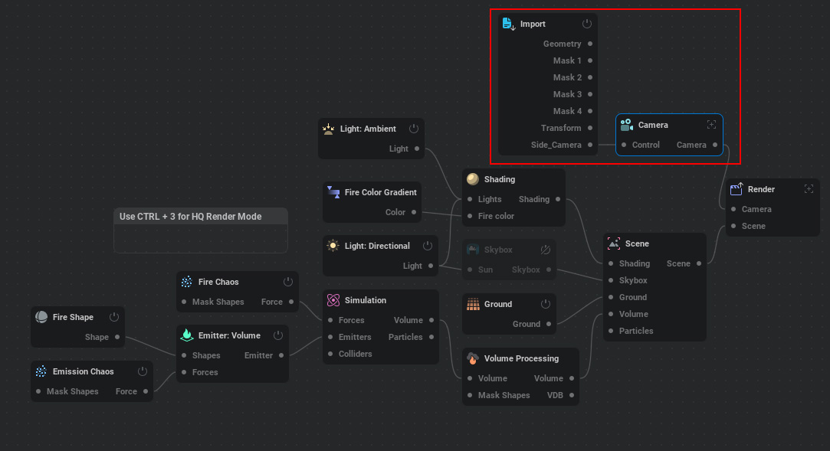
Task: Click the Camera node Control input port
Action: coord(624,145)
